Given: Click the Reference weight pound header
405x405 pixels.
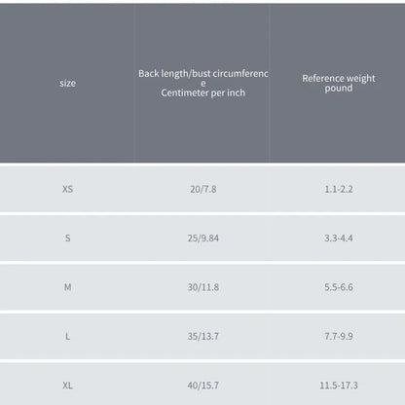Looking at the screenshot, I should tap(339, 83).
